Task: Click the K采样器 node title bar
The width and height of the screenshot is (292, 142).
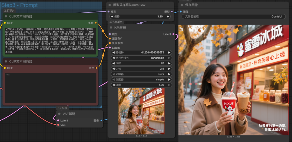Action: point(141,28)
